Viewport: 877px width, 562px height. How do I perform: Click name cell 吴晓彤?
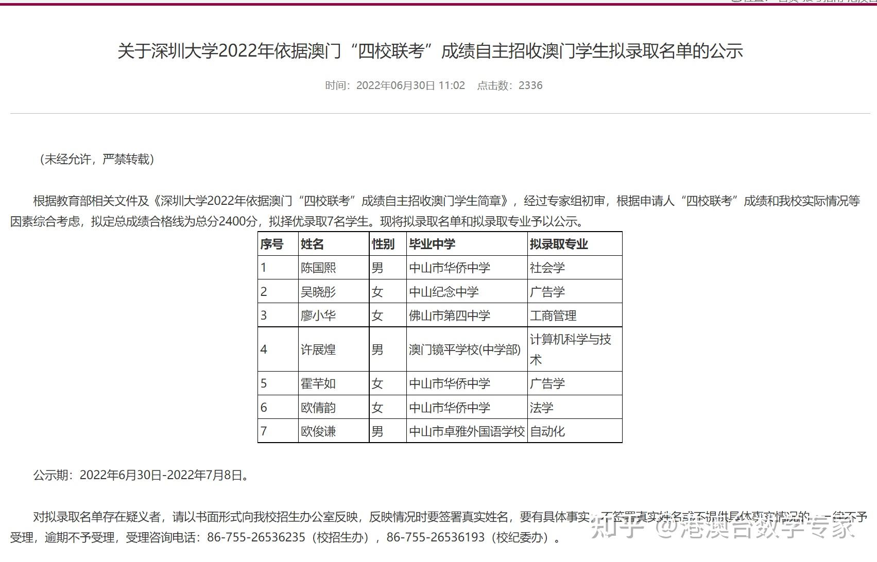(334, 292)
